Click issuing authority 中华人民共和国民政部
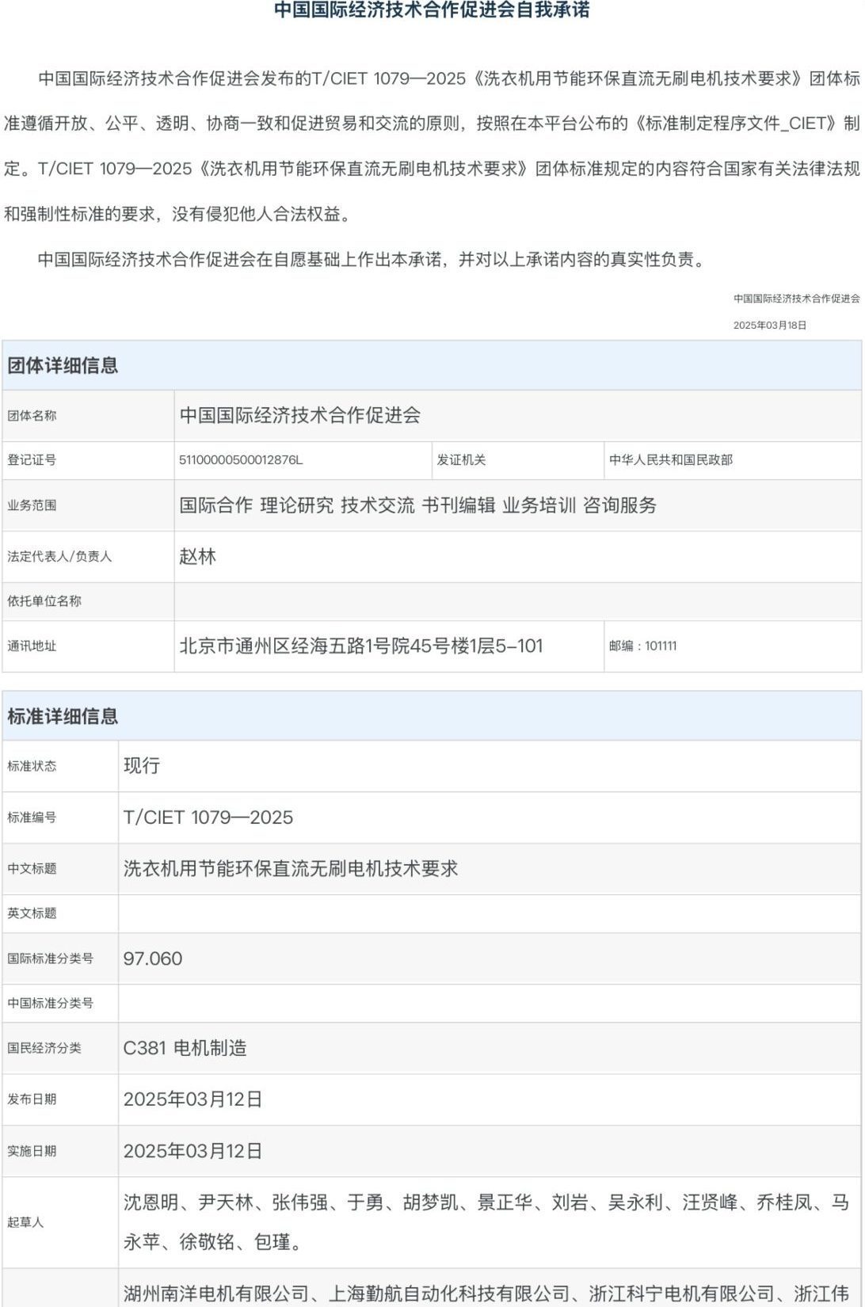Screen dimensions: 865x1307 [x=670, y=460]
